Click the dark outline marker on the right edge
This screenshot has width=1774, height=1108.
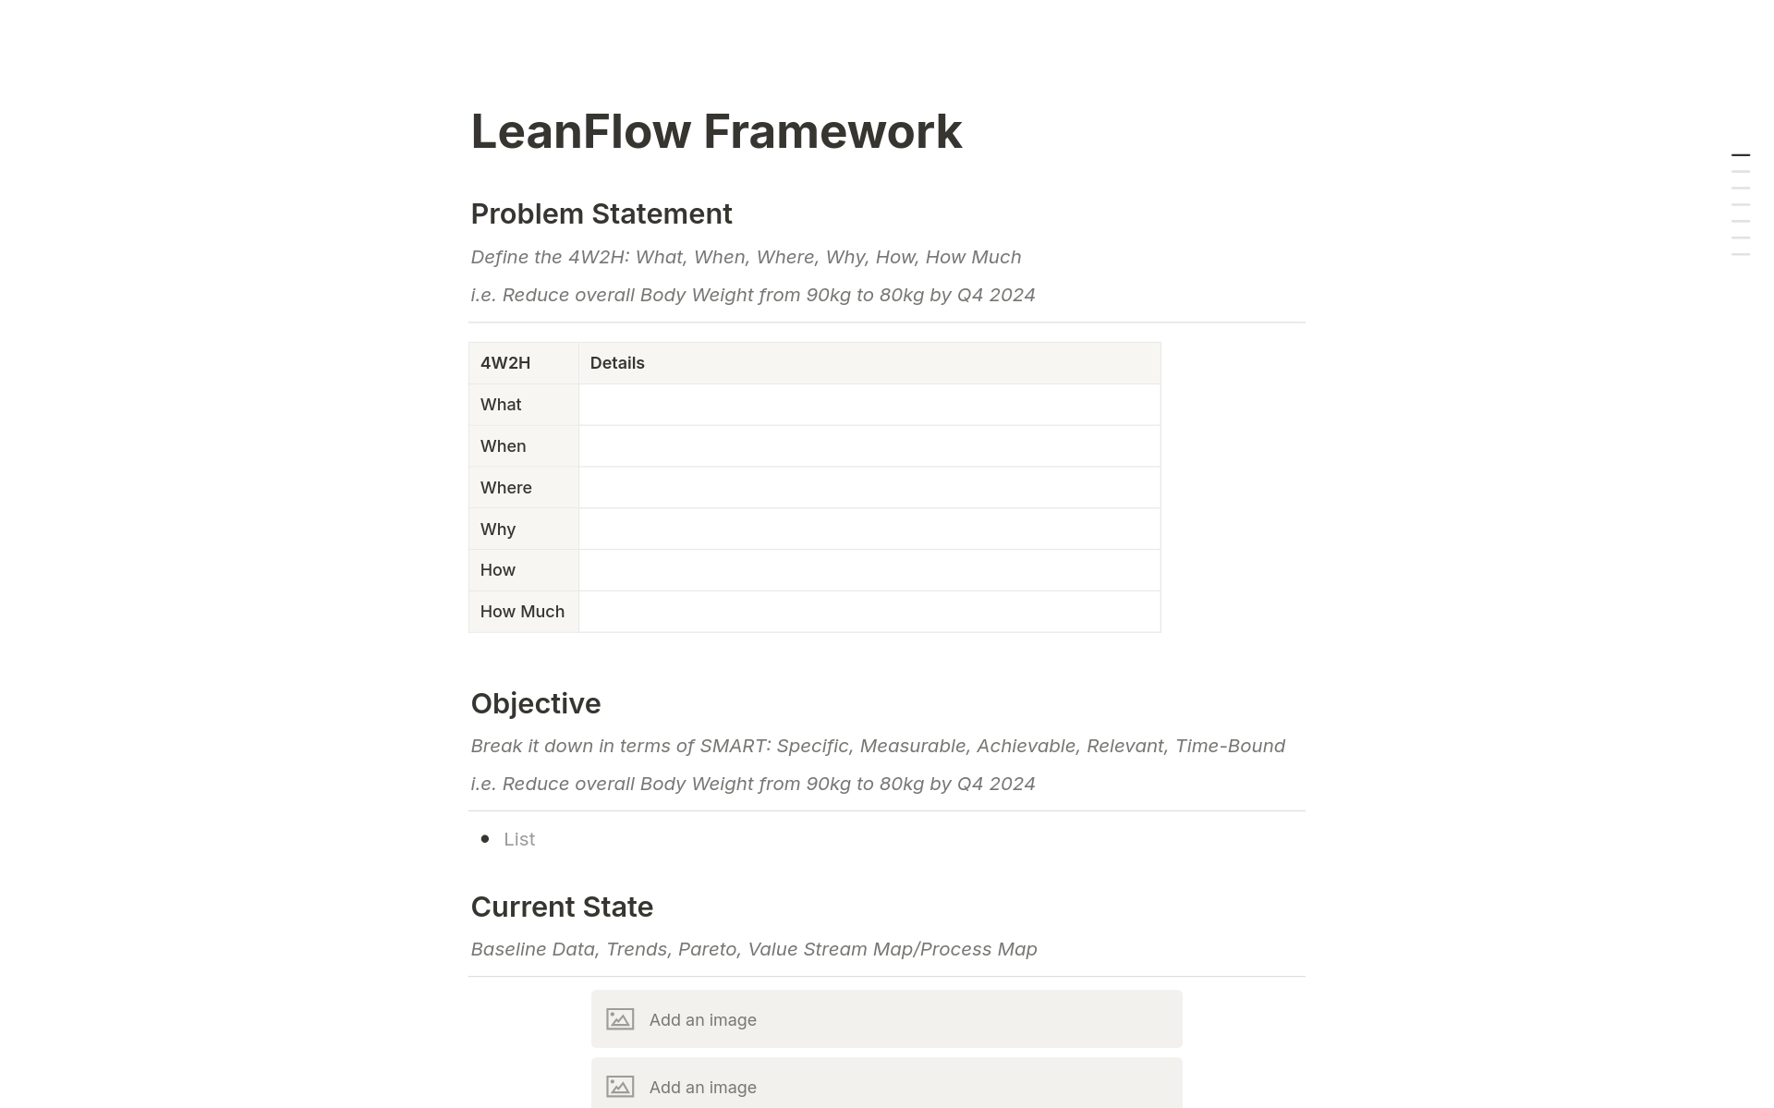click(x=1741, y=154)
